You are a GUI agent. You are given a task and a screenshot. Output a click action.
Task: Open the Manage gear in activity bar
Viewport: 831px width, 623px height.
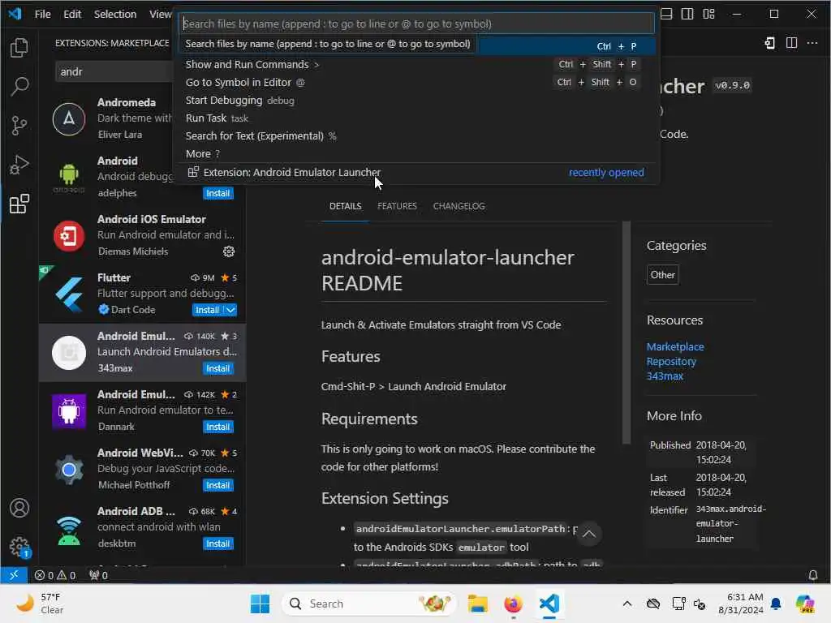(19, 547)
